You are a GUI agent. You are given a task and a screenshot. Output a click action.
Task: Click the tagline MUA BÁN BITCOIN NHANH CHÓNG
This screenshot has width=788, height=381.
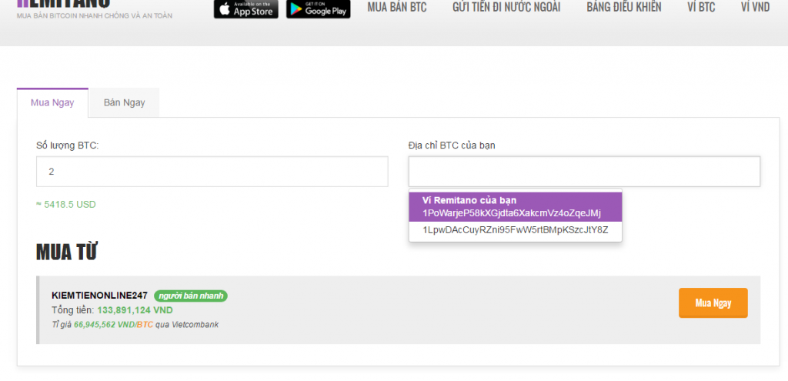[x=95, y=16]
